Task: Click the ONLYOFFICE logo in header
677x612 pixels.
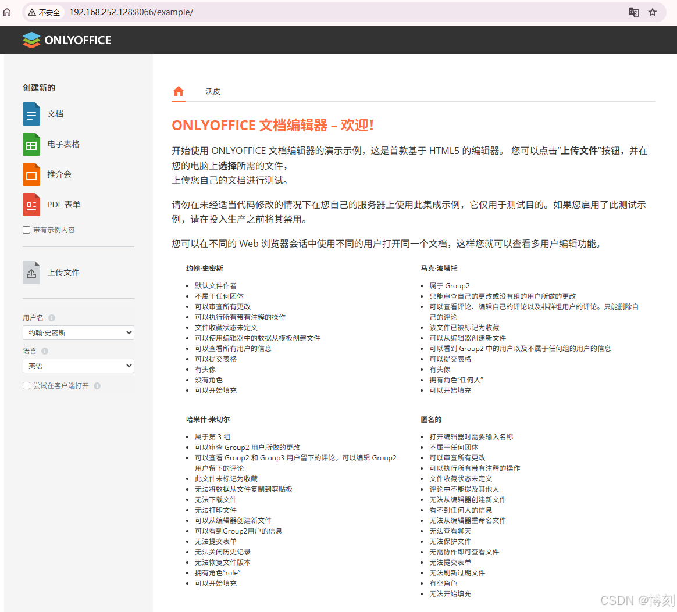Action: pyautogui.click(x=67, y=40)
